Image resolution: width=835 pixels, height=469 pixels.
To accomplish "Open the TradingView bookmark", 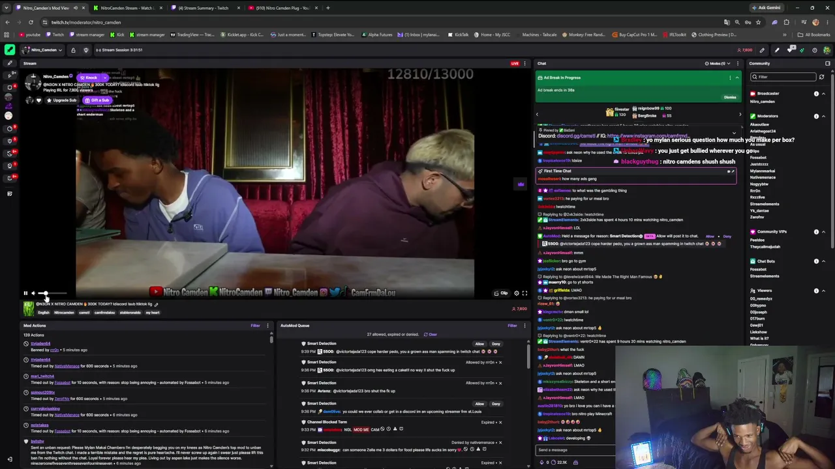I will (x=192, y=35).
